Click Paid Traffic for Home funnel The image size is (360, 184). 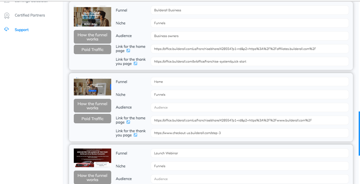coord(93,119)
